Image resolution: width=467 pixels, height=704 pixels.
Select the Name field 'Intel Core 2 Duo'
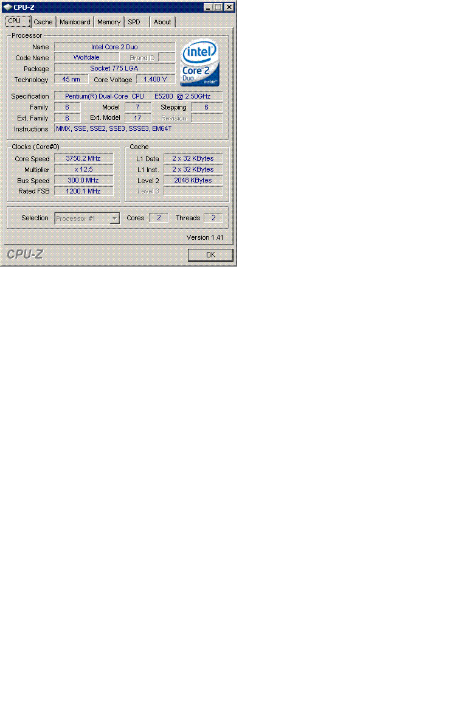point(114,47)
